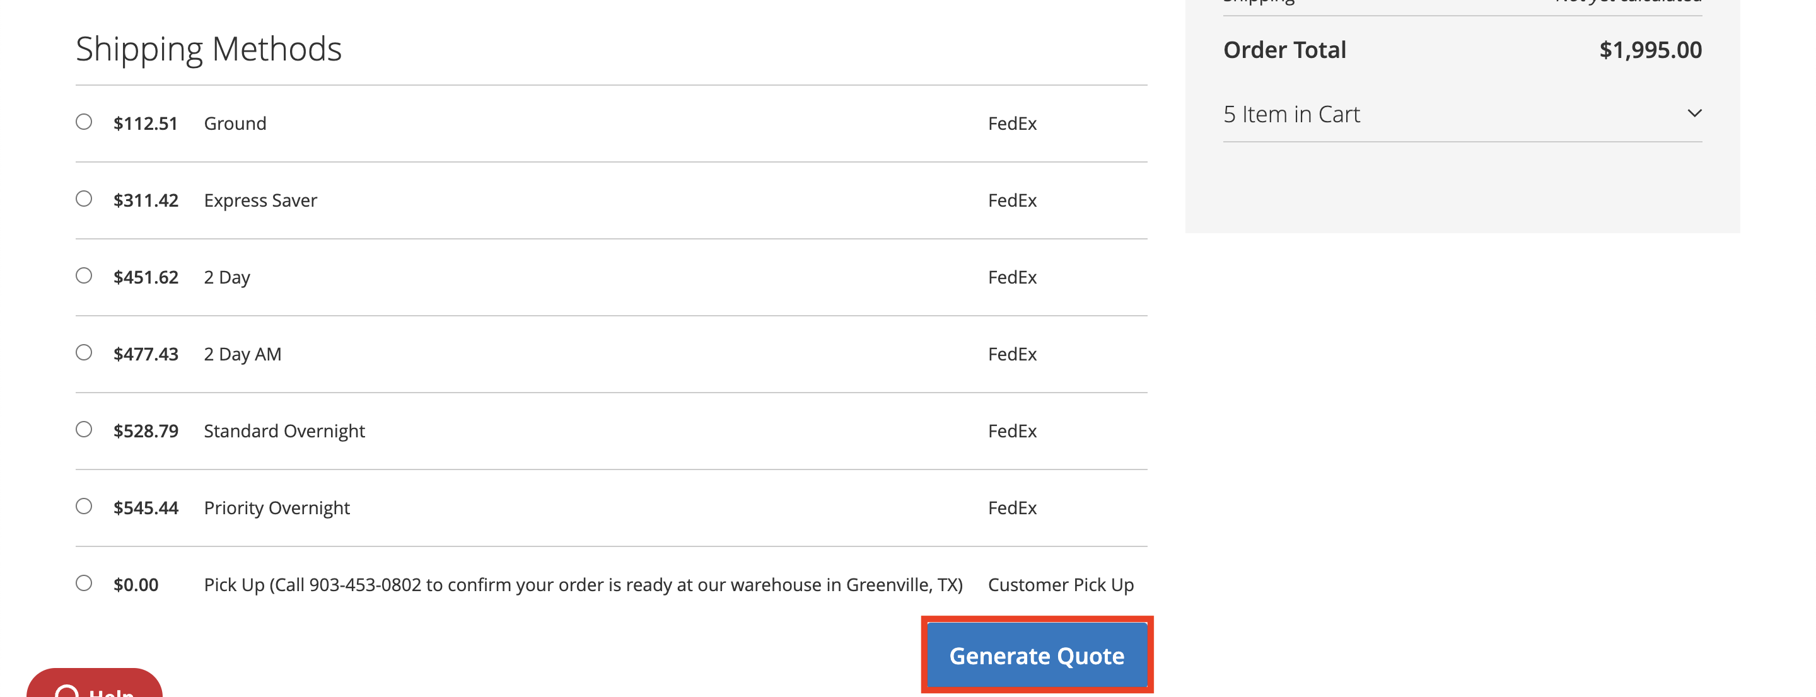
Task: Select the FedEx Ground shipping radio button
Action: point(84,122)
